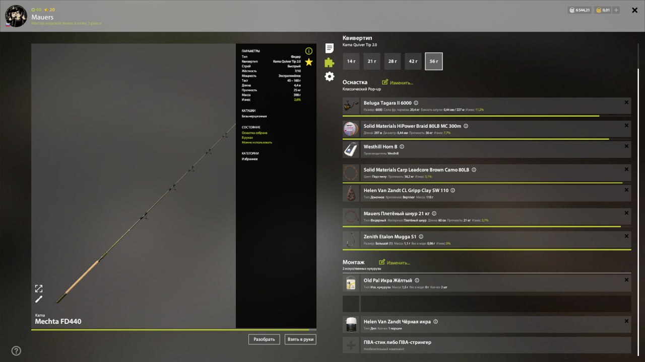The image size is (645, 362).
Task: Click the Избранное category text
Action: (249, 159)
